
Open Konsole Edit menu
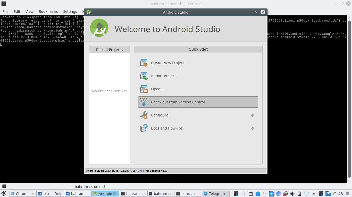[x=17, y=12]
